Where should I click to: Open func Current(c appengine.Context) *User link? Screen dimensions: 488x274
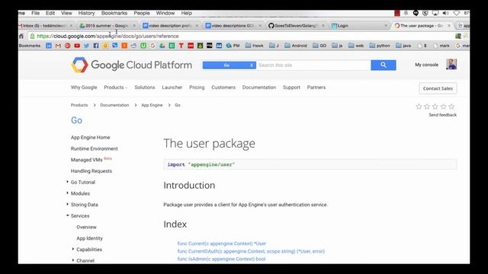click(222, 244)
